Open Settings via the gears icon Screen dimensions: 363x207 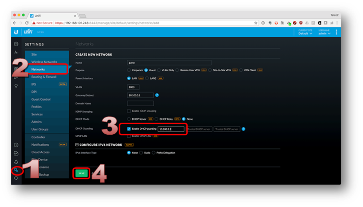16,170
